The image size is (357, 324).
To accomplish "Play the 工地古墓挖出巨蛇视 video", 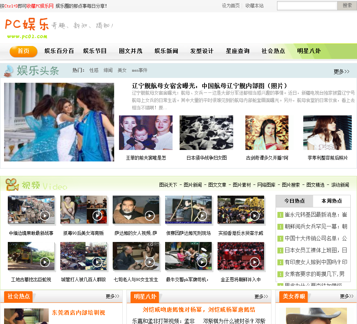I will pyautogui.click(x=31, y=256).
